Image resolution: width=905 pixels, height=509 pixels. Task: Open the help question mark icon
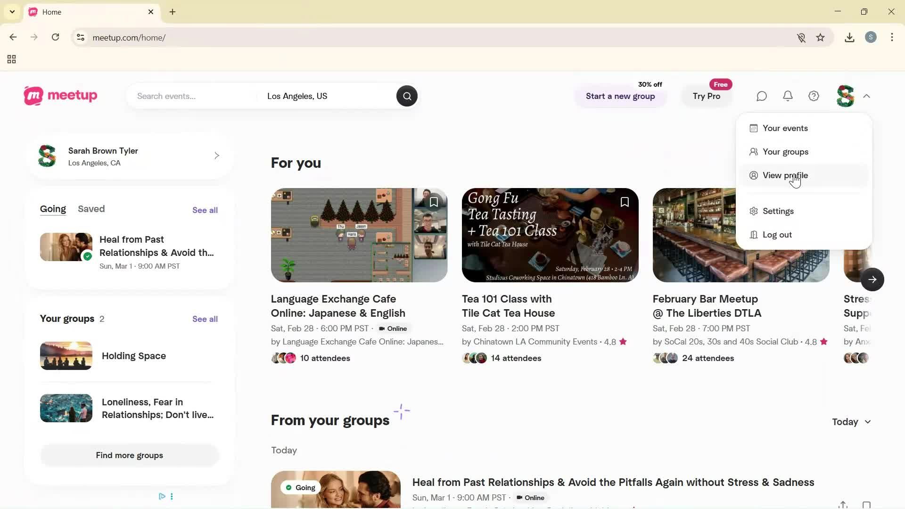coord(814,96)
